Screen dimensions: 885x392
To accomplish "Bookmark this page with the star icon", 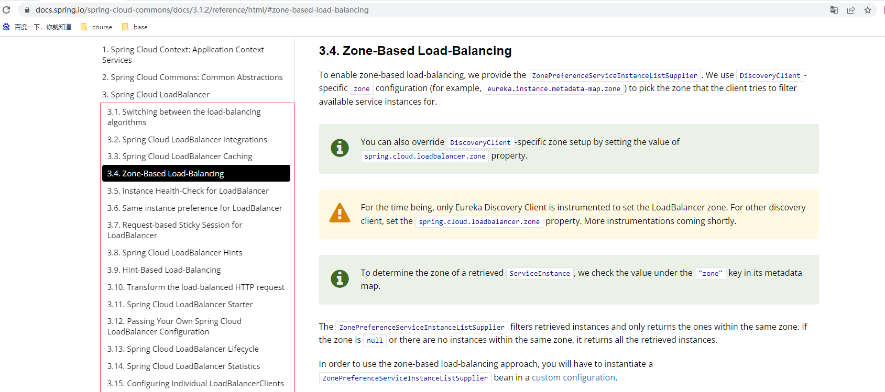I will [868, 10].
